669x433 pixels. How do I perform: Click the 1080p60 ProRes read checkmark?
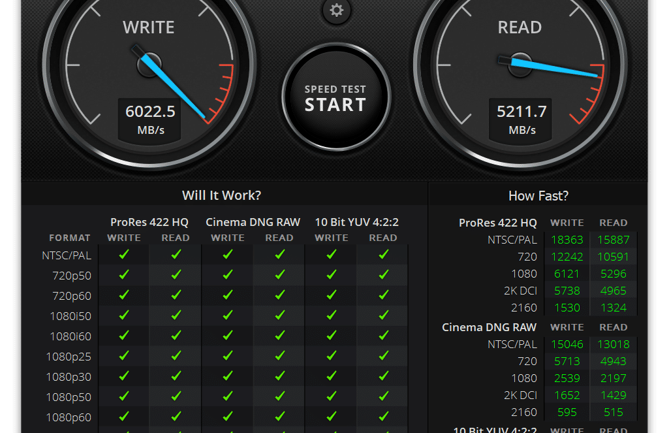click(x=176, y=416)
